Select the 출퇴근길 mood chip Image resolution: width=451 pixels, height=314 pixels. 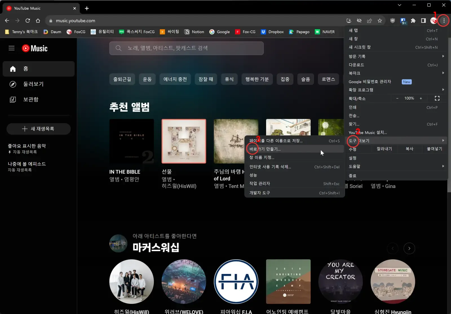[122, 79]
